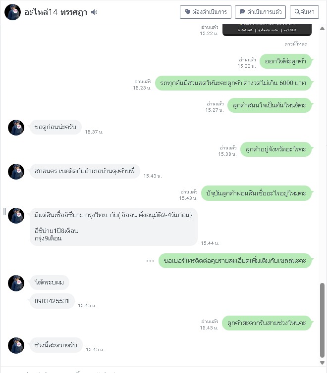Click the ดาวน์โหลด link under image
This screenshot has height=373, width=327.
click(x=296, y=44)
